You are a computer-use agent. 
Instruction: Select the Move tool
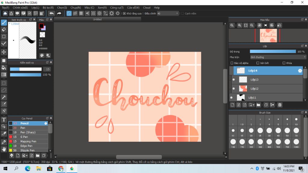pos(4,52)
